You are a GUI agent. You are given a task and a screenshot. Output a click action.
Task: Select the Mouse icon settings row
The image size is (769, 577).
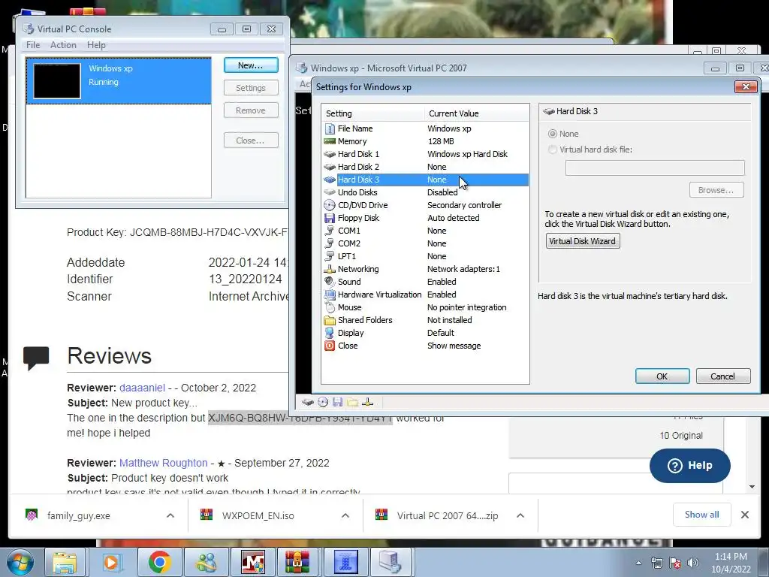(426, 307)
